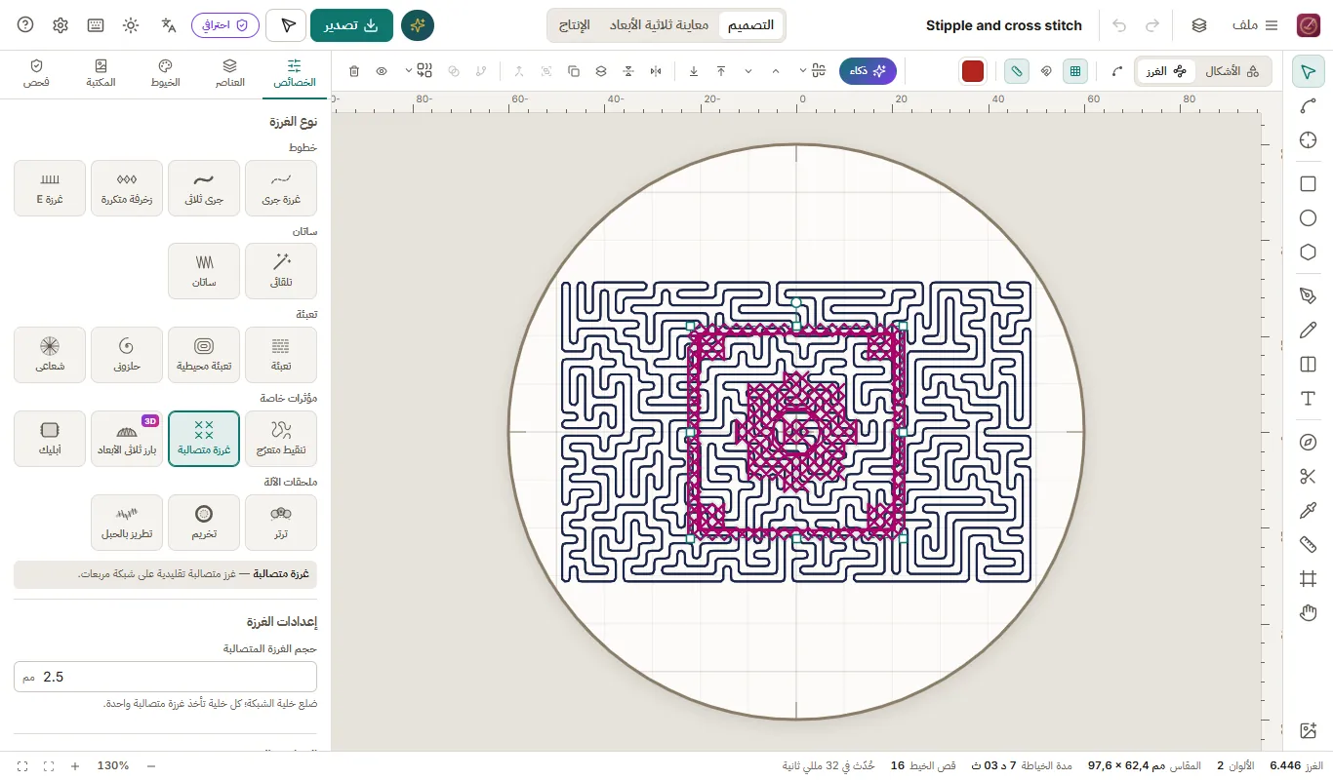Click the duplicate icon in top toolbar
Image resolution: width=1333 pixels, height=780 pixels.
pyautogui.click(x=573, y=71)
